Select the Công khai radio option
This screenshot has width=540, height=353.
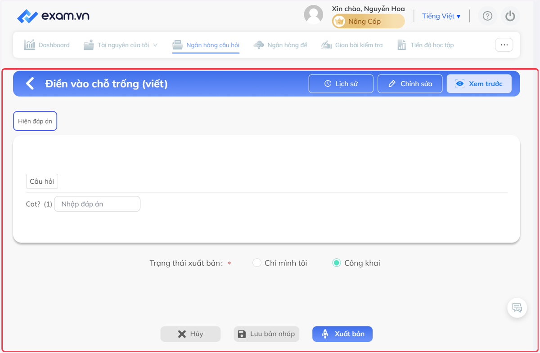(x=356, y=263)
